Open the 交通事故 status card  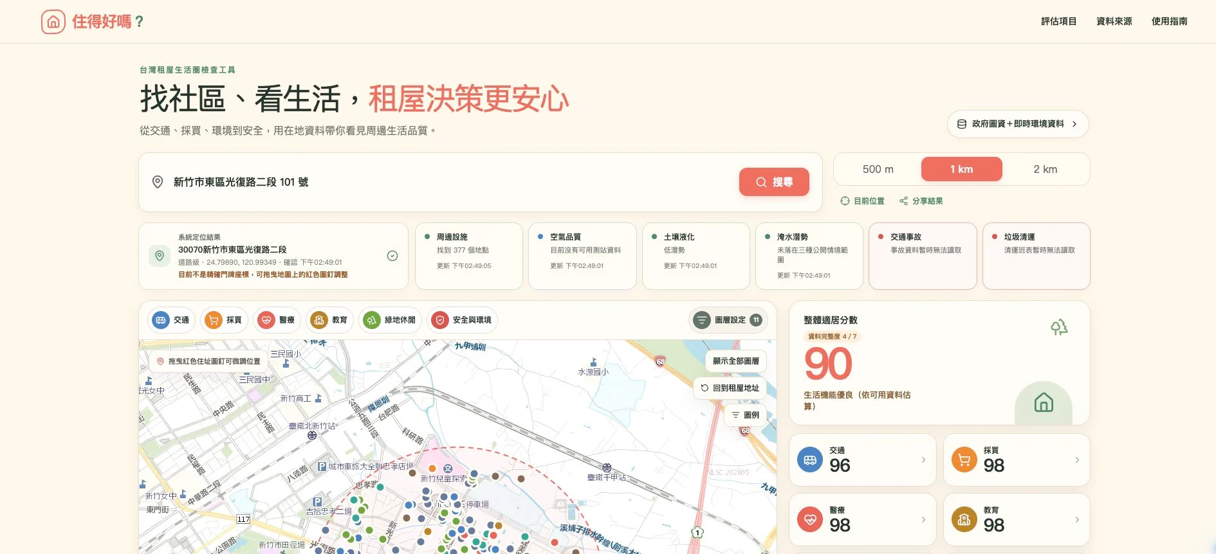coord(923,256)
